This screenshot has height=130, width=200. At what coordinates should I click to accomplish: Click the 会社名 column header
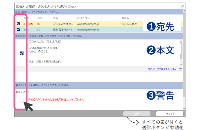click(x=125, y=18)
